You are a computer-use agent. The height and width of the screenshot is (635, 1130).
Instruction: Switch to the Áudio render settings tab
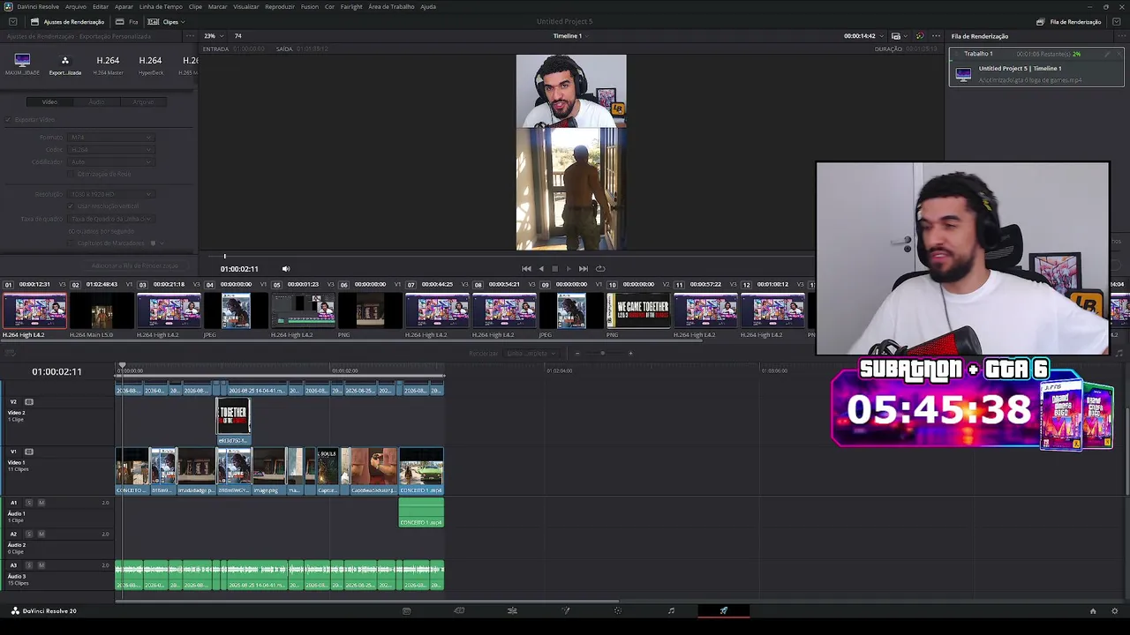pyautogui.click(x=96, y=102)
